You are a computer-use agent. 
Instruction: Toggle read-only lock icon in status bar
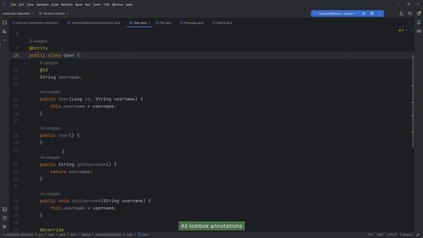pyautogui.click(x=418, y=235)
